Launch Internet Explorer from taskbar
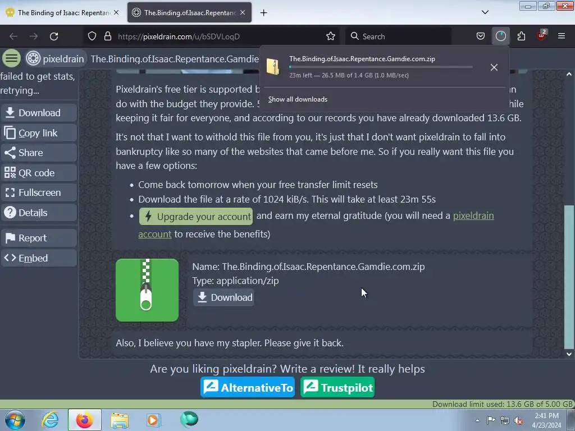Image resolution: width=575 pixels, height=431 pixels. 50,420
